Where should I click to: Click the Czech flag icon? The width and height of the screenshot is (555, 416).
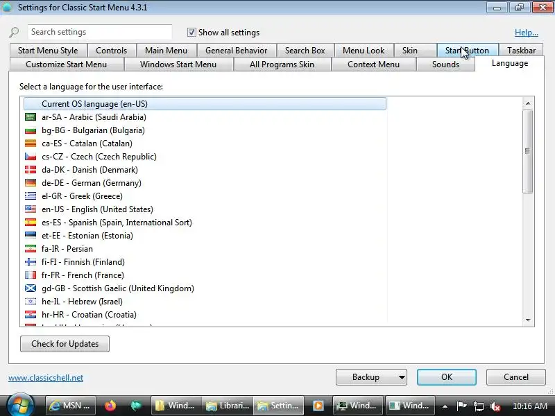tap(31, 157)
